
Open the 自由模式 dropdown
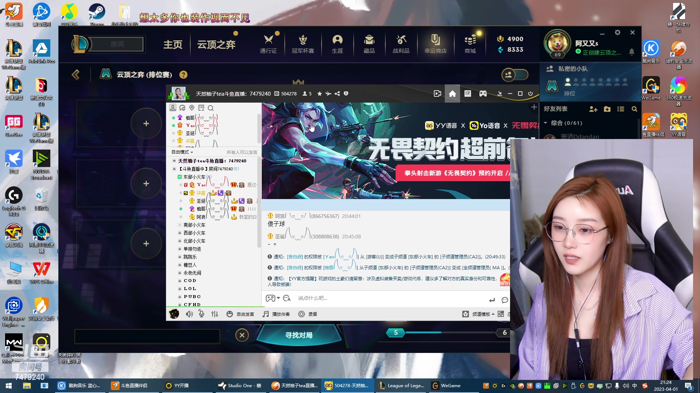click(182, 152)
